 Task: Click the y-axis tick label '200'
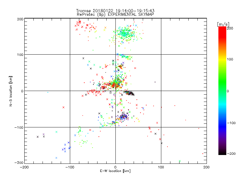20,19
